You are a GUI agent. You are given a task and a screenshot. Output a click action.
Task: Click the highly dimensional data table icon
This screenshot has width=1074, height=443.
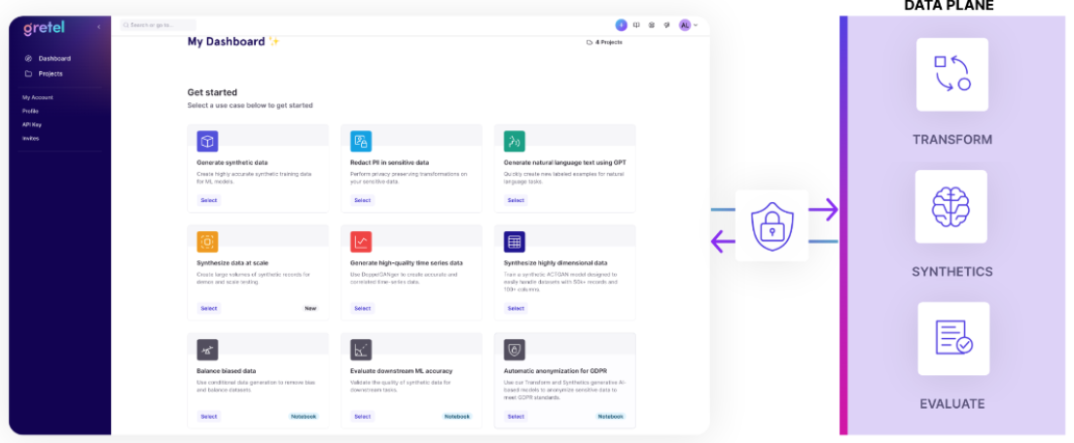[515, 242]
